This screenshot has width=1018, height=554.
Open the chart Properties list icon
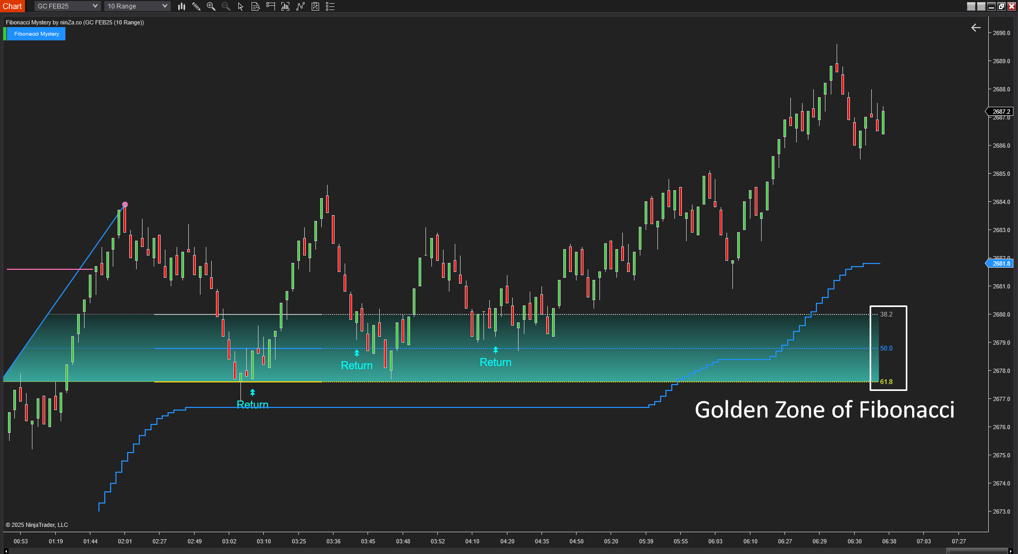click(x=330, y=6)
